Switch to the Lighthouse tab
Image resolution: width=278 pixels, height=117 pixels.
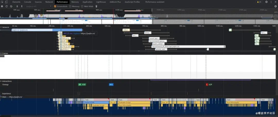pyautogui.click(x=101, y=2)
